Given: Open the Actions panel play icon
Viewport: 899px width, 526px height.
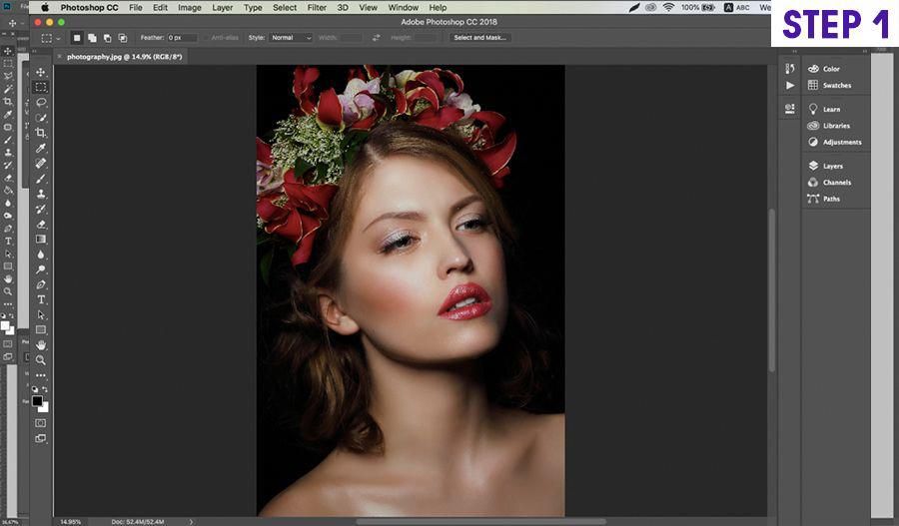Looking at the screenshot, I should point(790,86).
